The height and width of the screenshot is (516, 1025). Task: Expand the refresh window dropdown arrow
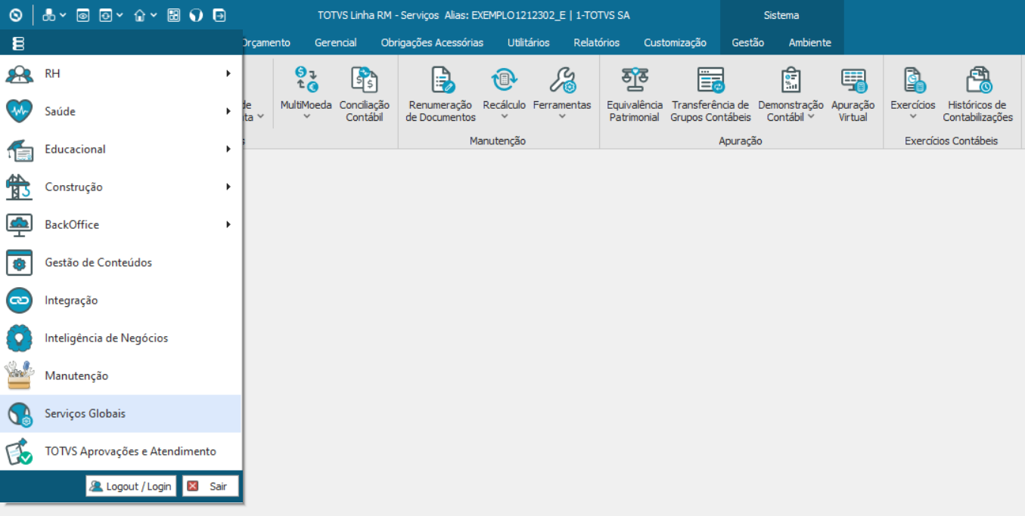120,15
